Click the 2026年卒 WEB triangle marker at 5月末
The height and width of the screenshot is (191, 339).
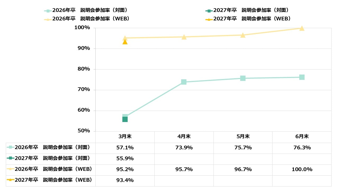click(243, 35)
